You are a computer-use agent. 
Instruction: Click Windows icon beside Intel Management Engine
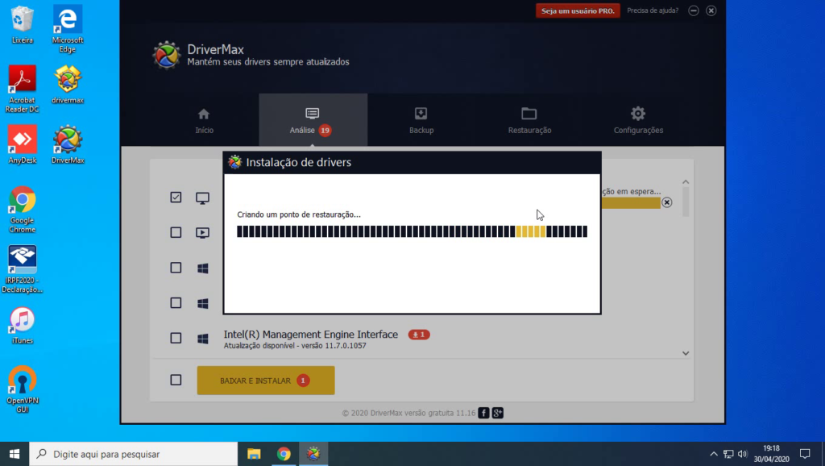tap(202, 339)
